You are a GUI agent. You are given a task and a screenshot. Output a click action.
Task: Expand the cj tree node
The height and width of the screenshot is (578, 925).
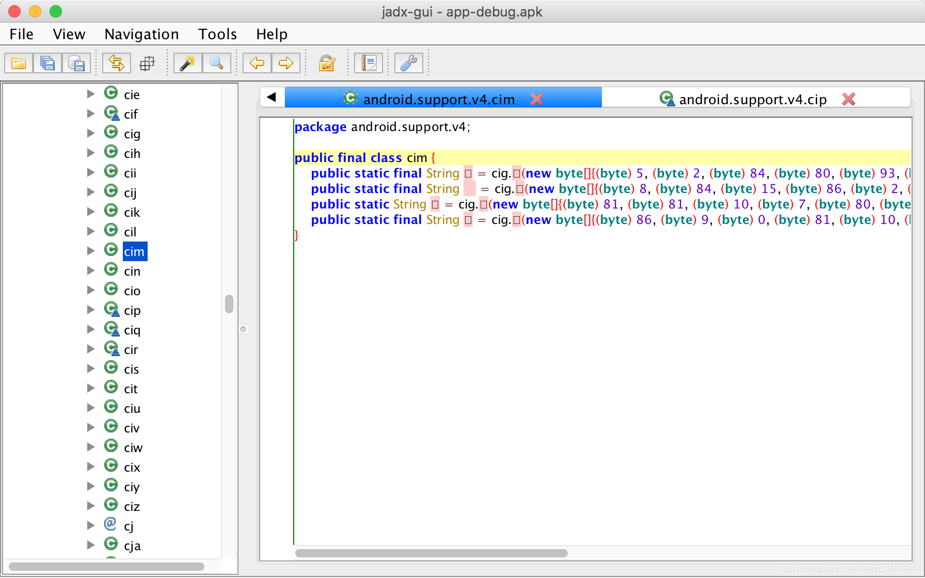tap(91, 525)
